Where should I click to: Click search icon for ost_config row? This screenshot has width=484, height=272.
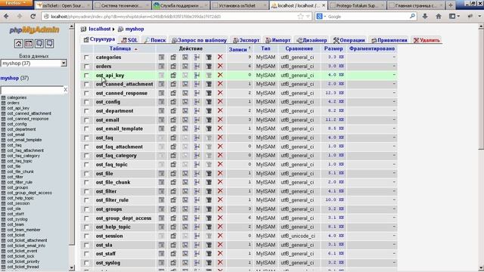185,102
